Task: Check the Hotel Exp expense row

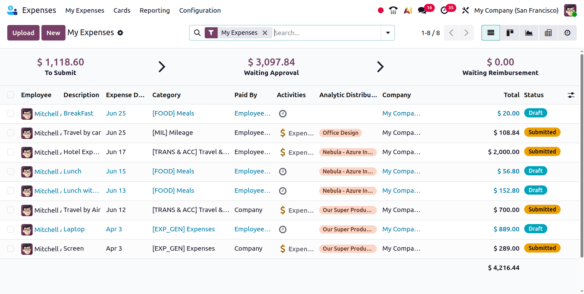Action: click(x=11, y=152)
